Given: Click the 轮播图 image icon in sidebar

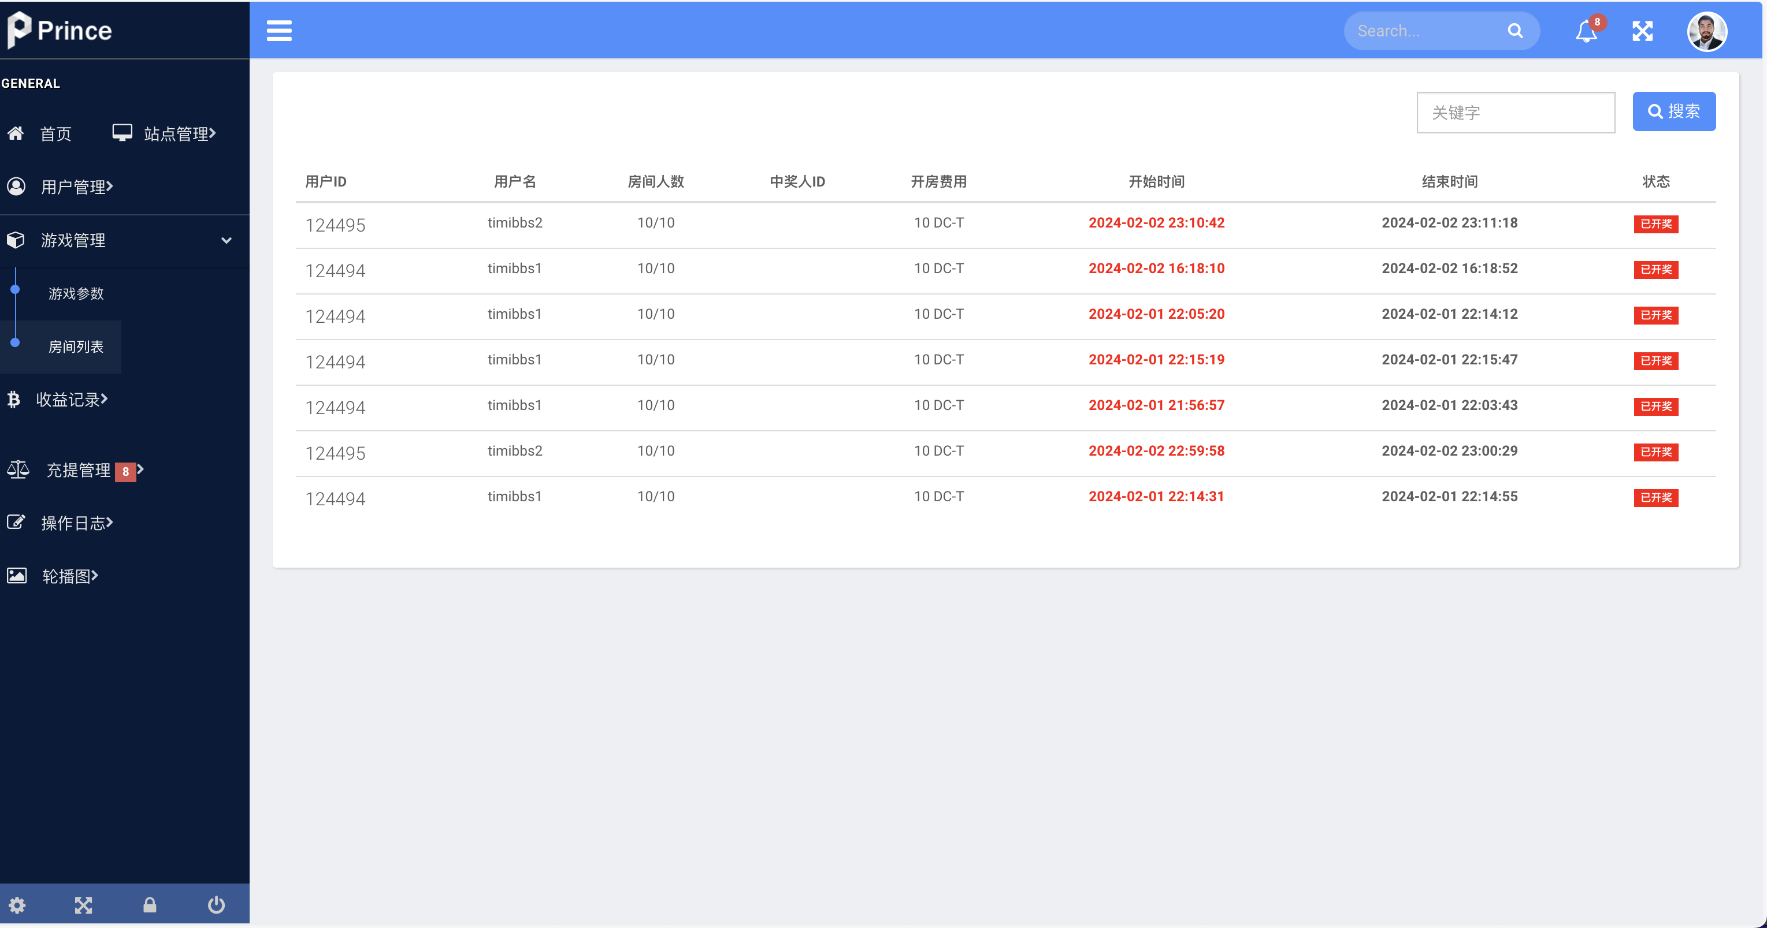Looking at the screenshot, I should coord(16,576).
